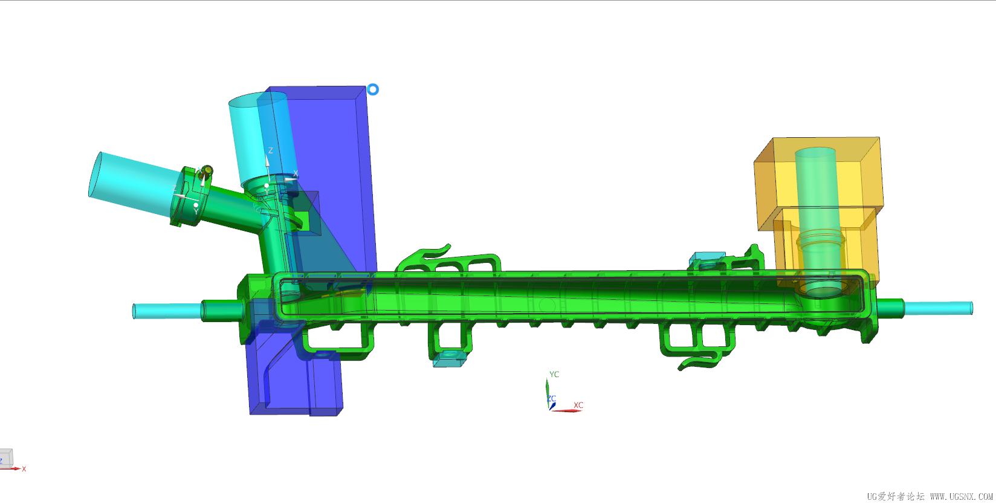Select the green clamp ring on the angled pipe
The image size is (996, 504).
190,197
